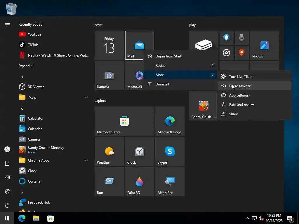Click the play group title
The width and height of the screenshot is (299, 224).
coord(192,25)
